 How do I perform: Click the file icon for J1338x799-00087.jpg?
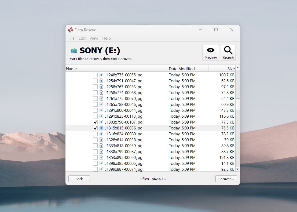(101, 151)
